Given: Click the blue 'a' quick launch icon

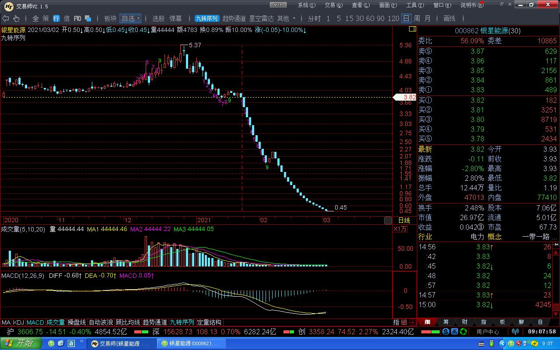Looking at the screenshot, I should [x=71, y=344].
